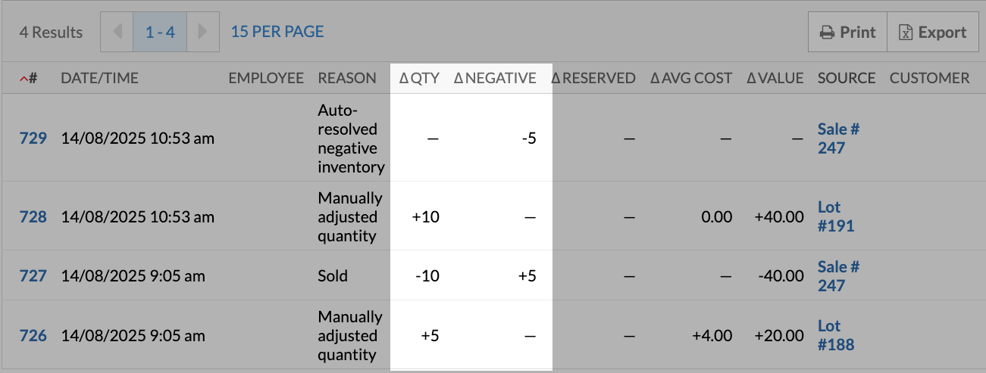The width and height of the screenshot is (986, 373).
Task: Sort by DATE/TIME column header
Action: [99, 78]
